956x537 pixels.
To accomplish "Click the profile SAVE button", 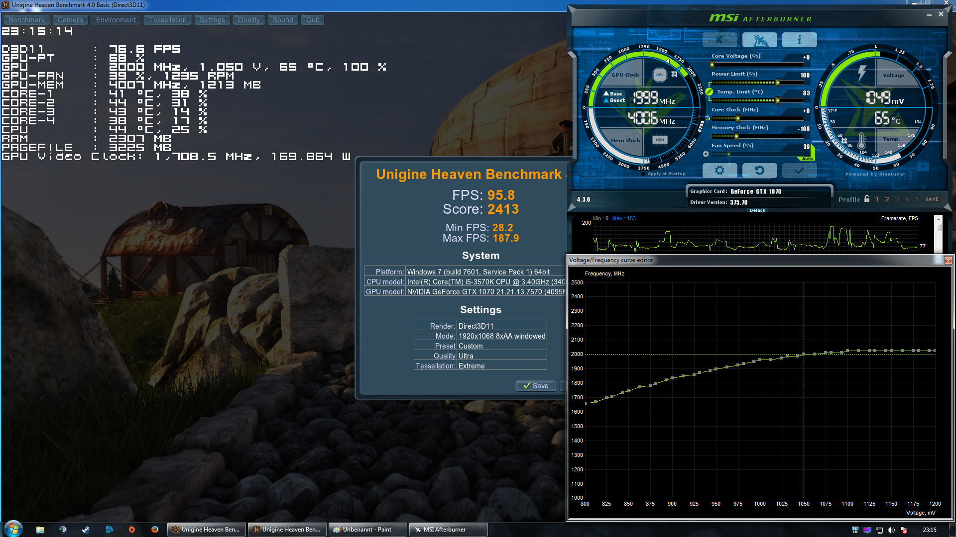I will 932,199.
